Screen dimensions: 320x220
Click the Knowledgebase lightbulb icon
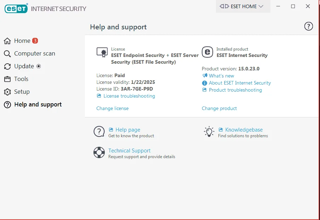[x=209, y=132]
